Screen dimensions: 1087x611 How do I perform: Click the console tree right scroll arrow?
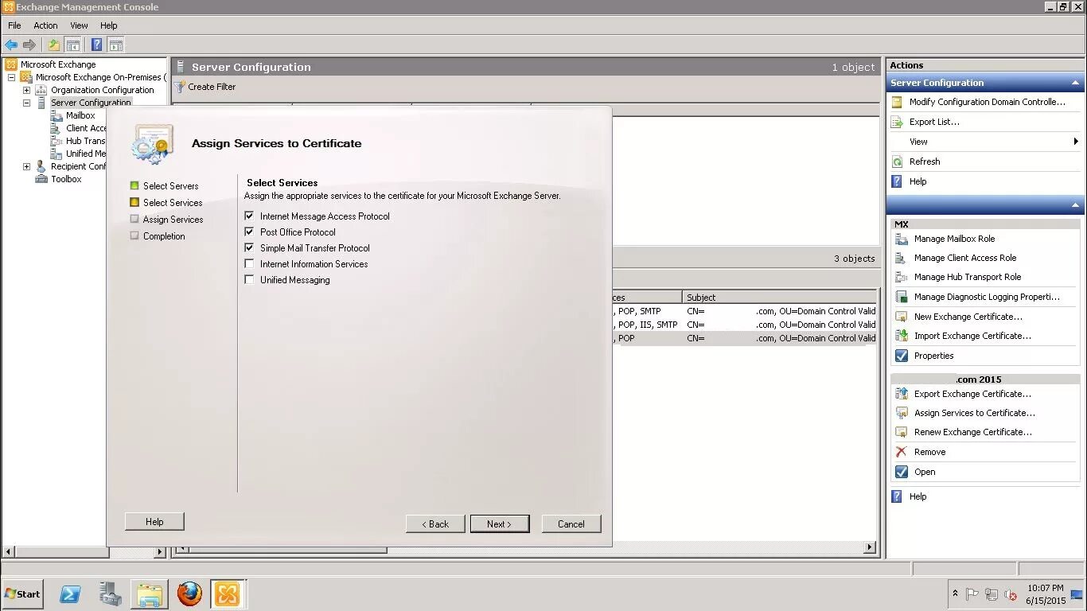click(160, 551)
